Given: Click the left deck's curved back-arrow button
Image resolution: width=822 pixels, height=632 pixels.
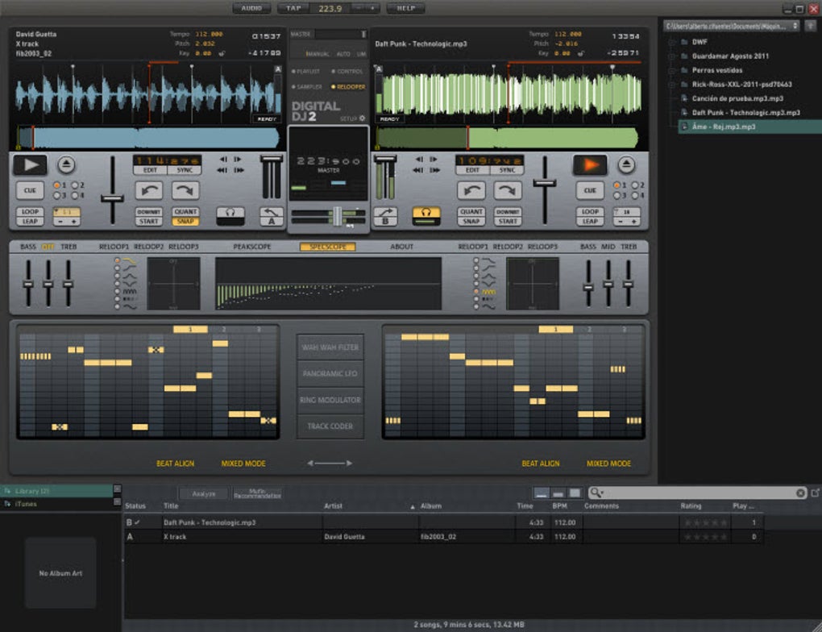Looking at the screenshot, I should coord(149,190).
